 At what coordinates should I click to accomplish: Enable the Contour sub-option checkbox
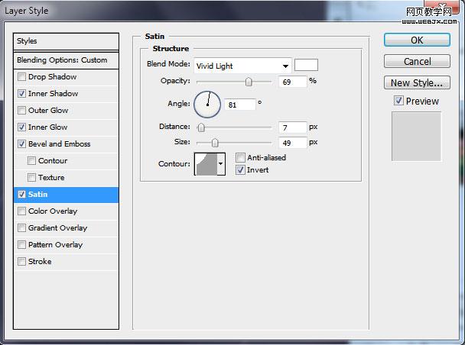click(x=31, y=160)
